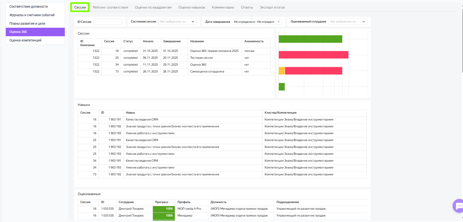Switch to the Рейтинг соответствия tab
The image size is (463, 222).
pyautogui.click(x=110, y=7)
